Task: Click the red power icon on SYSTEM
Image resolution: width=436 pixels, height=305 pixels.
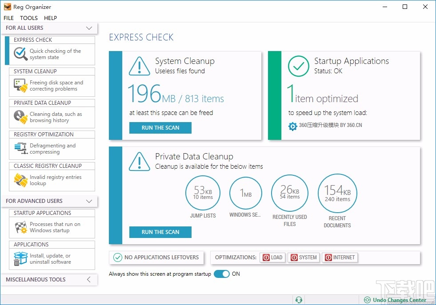Action: pos(294,257)
